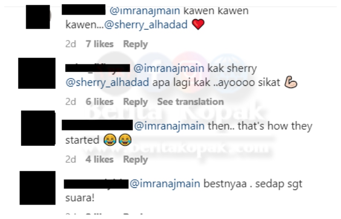View the 4 likes list
This screenshot has width=341, height=219.
pos(100,159)
